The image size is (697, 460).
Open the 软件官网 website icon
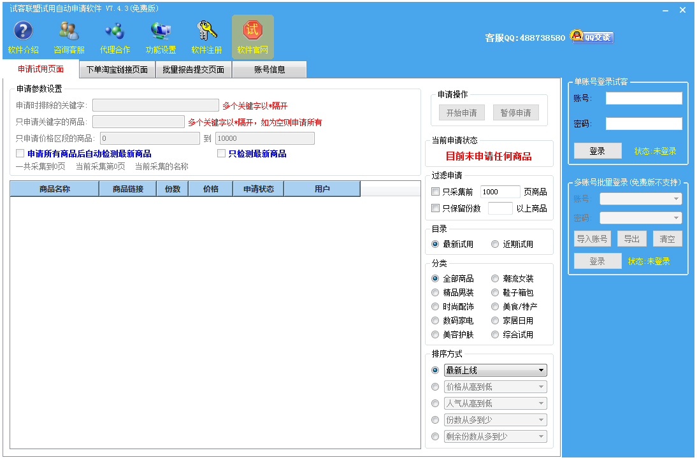click(252, 38)
